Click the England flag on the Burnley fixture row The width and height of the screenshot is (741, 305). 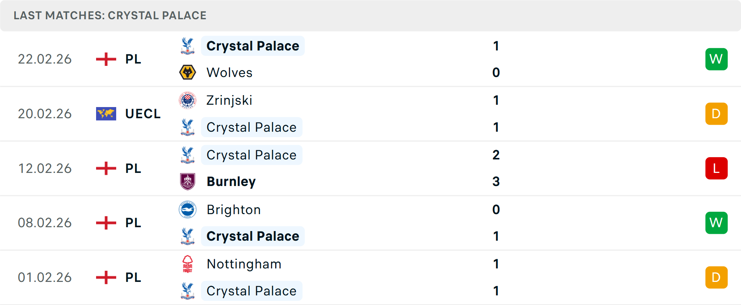106,168
